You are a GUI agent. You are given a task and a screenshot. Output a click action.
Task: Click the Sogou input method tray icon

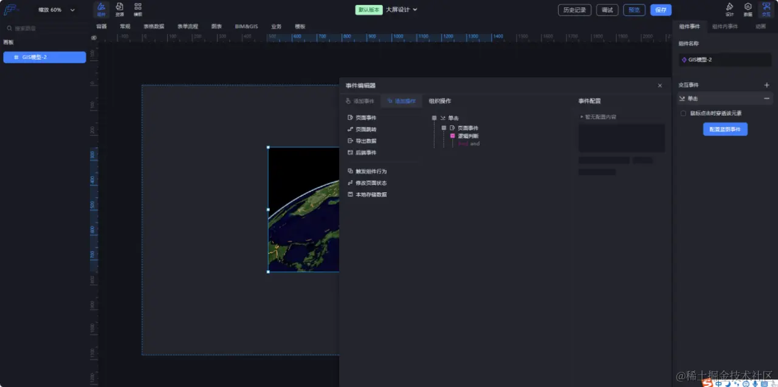(707, 383)
